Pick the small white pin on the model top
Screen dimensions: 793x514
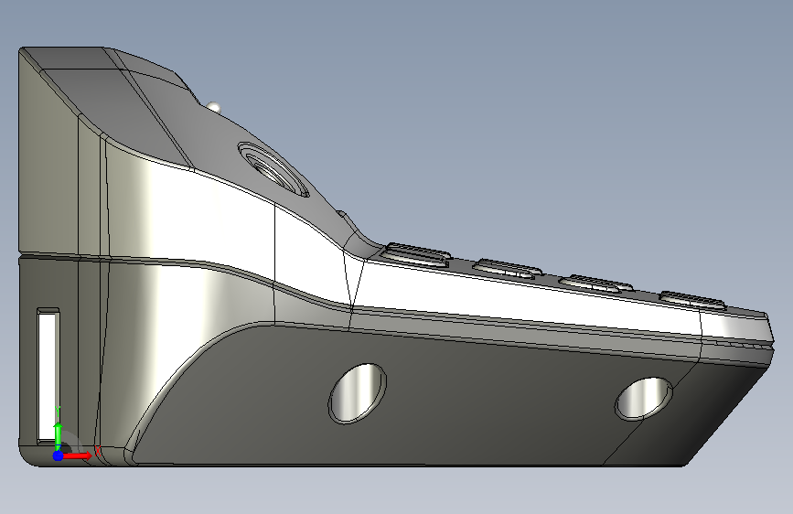214,107
